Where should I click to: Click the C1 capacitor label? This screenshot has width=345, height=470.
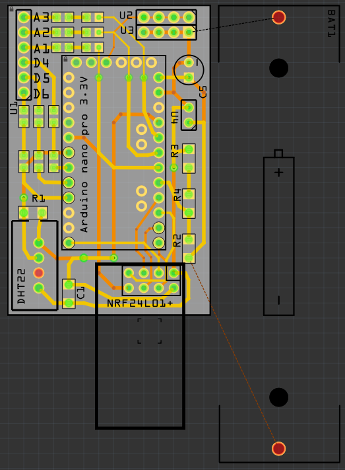point(80,293)
